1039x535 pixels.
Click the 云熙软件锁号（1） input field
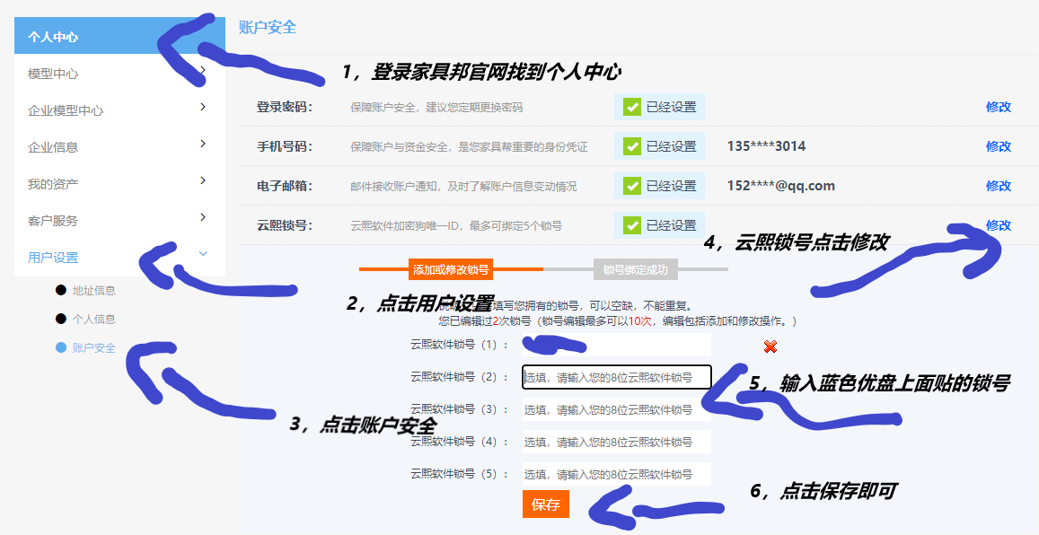pyautogui.click(x=616, y=345)
